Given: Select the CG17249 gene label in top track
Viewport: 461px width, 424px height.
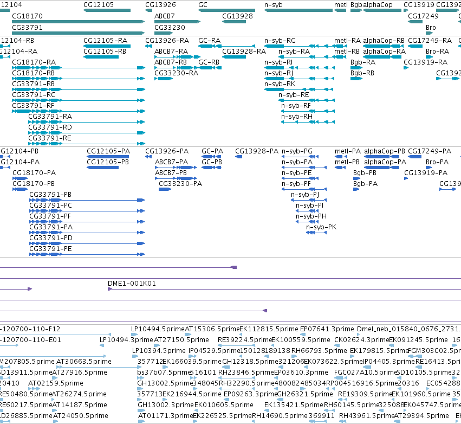Looking at the screenshot, I should click(424, 16).
